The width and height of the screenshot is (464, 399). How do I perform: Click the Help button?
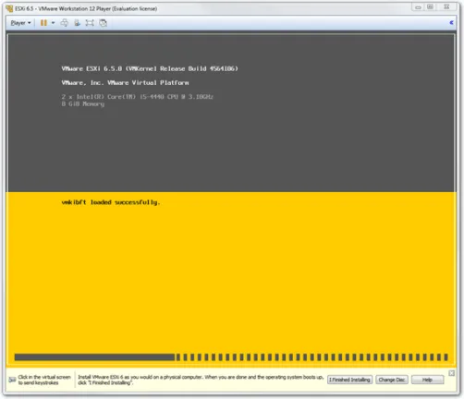(427, 380)
